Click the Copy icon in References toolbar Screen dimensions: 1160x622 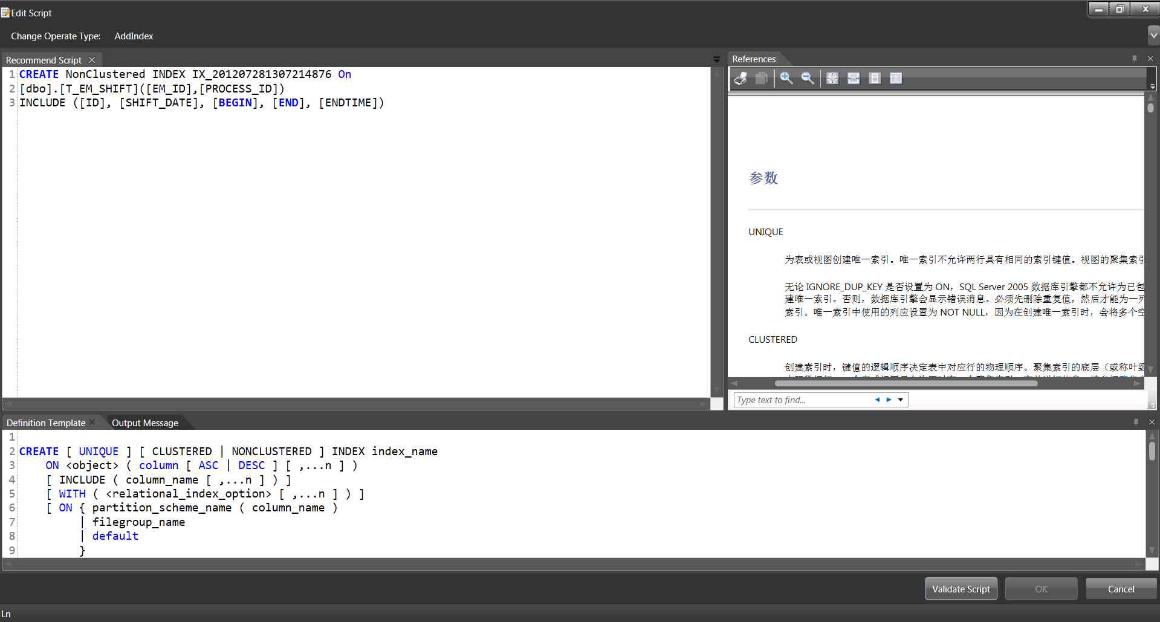tap(762, 79)
